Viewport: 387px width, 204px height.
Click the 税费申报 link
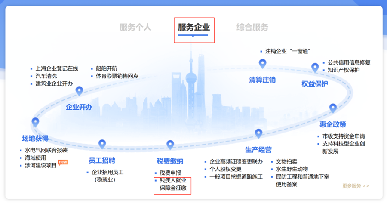point(170,173)
